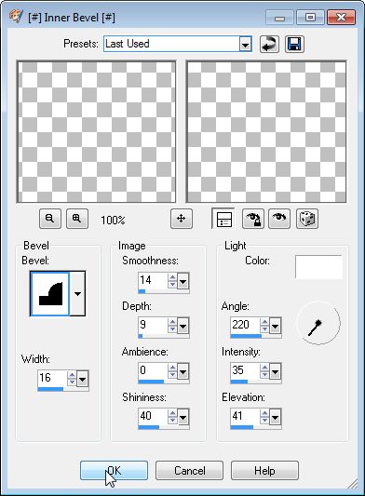
Task: Click the navigate pan arrows icon
Action: 181,219
